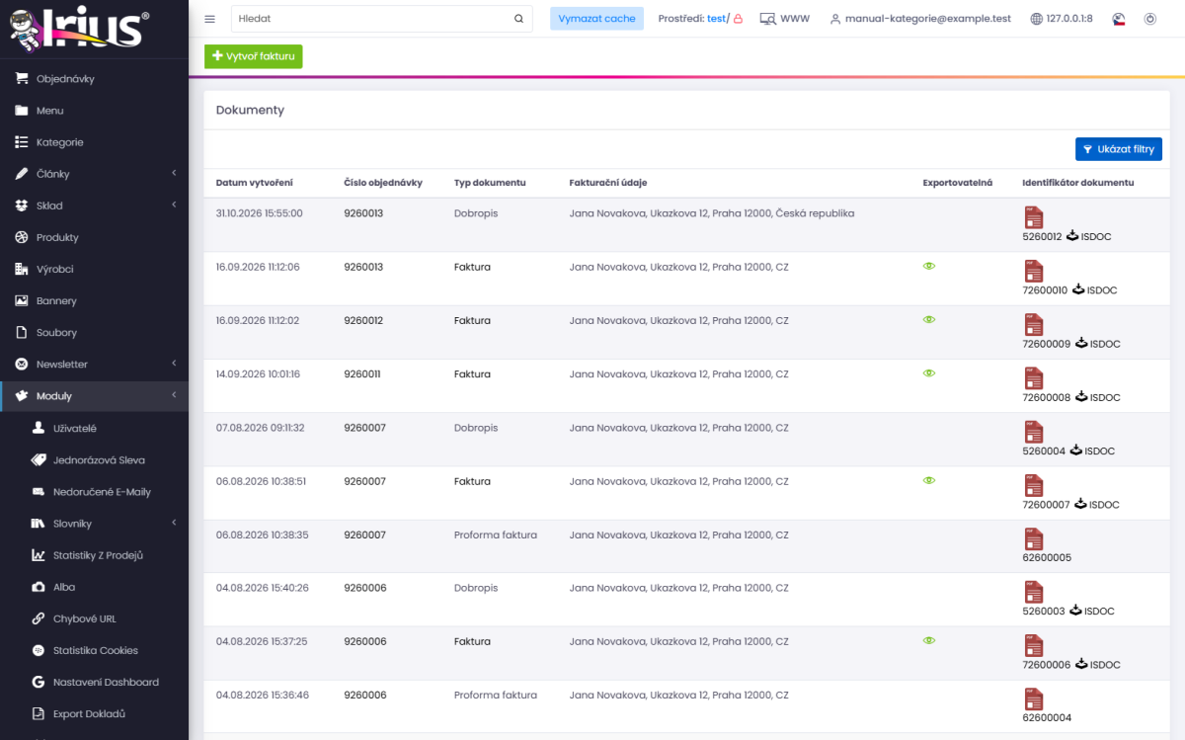The height and width of the screenshot is (740, 1185).
Task: Expand the Slovníky submenu chevron
Action: 174,523
